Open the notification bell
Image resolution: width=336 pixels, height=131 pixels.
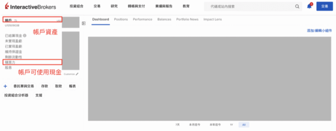pos(309,7)
